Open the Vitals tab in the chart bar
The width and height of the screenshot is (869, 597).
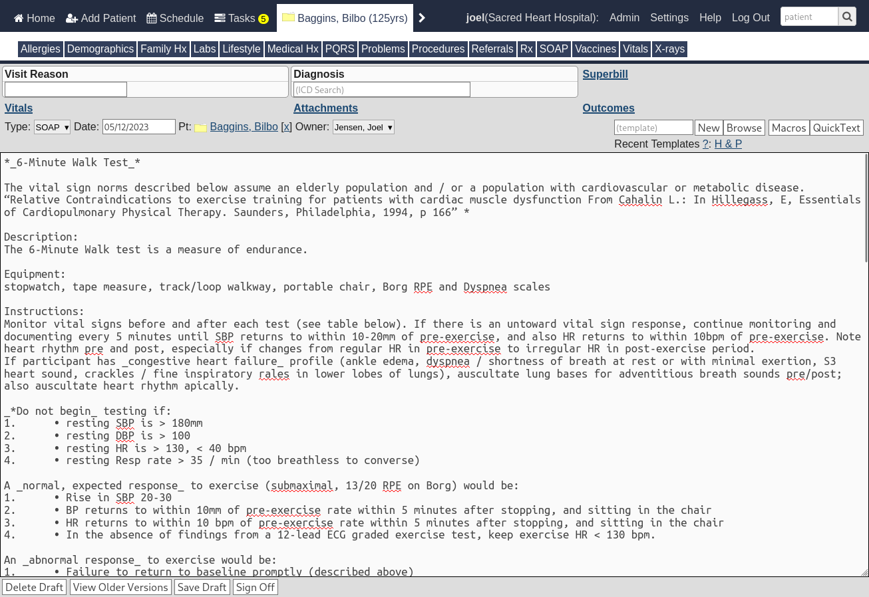pos(635,49)
